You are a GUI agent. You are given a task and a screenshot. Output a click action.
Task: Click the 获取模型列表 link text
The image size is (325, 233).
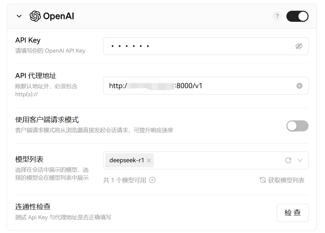pos(286,180)
